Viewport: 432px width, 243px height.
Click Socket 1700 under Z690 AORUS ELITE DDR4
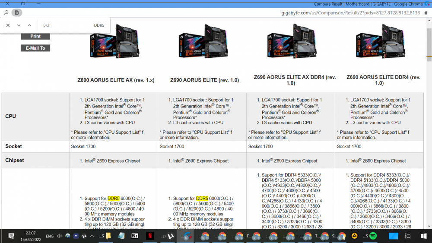(x=349, y=146)
